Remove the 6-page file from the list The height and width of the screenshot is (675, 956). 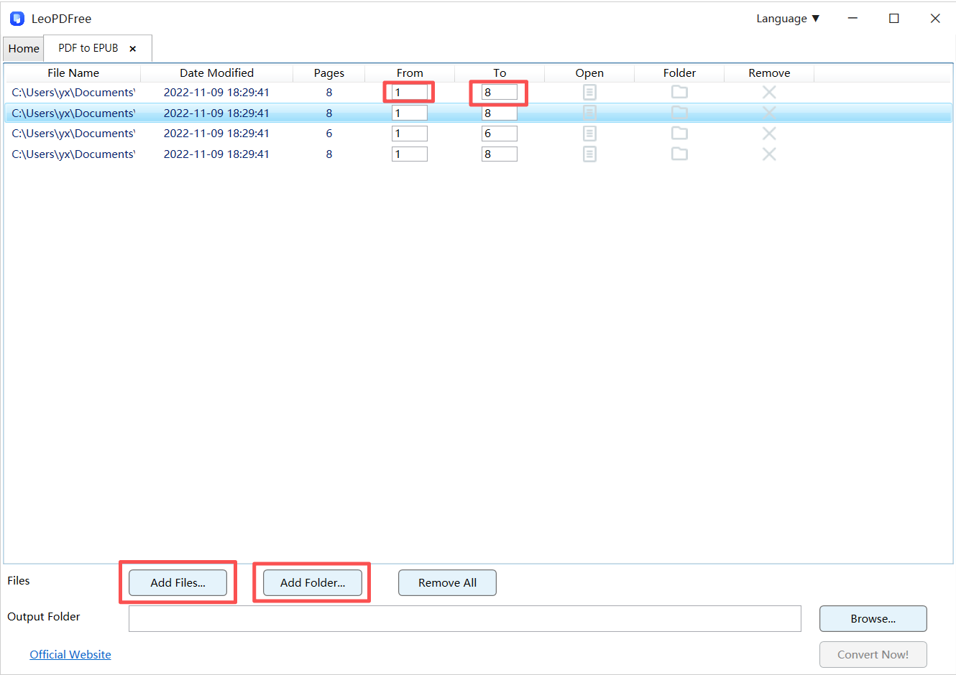[769, 134]
